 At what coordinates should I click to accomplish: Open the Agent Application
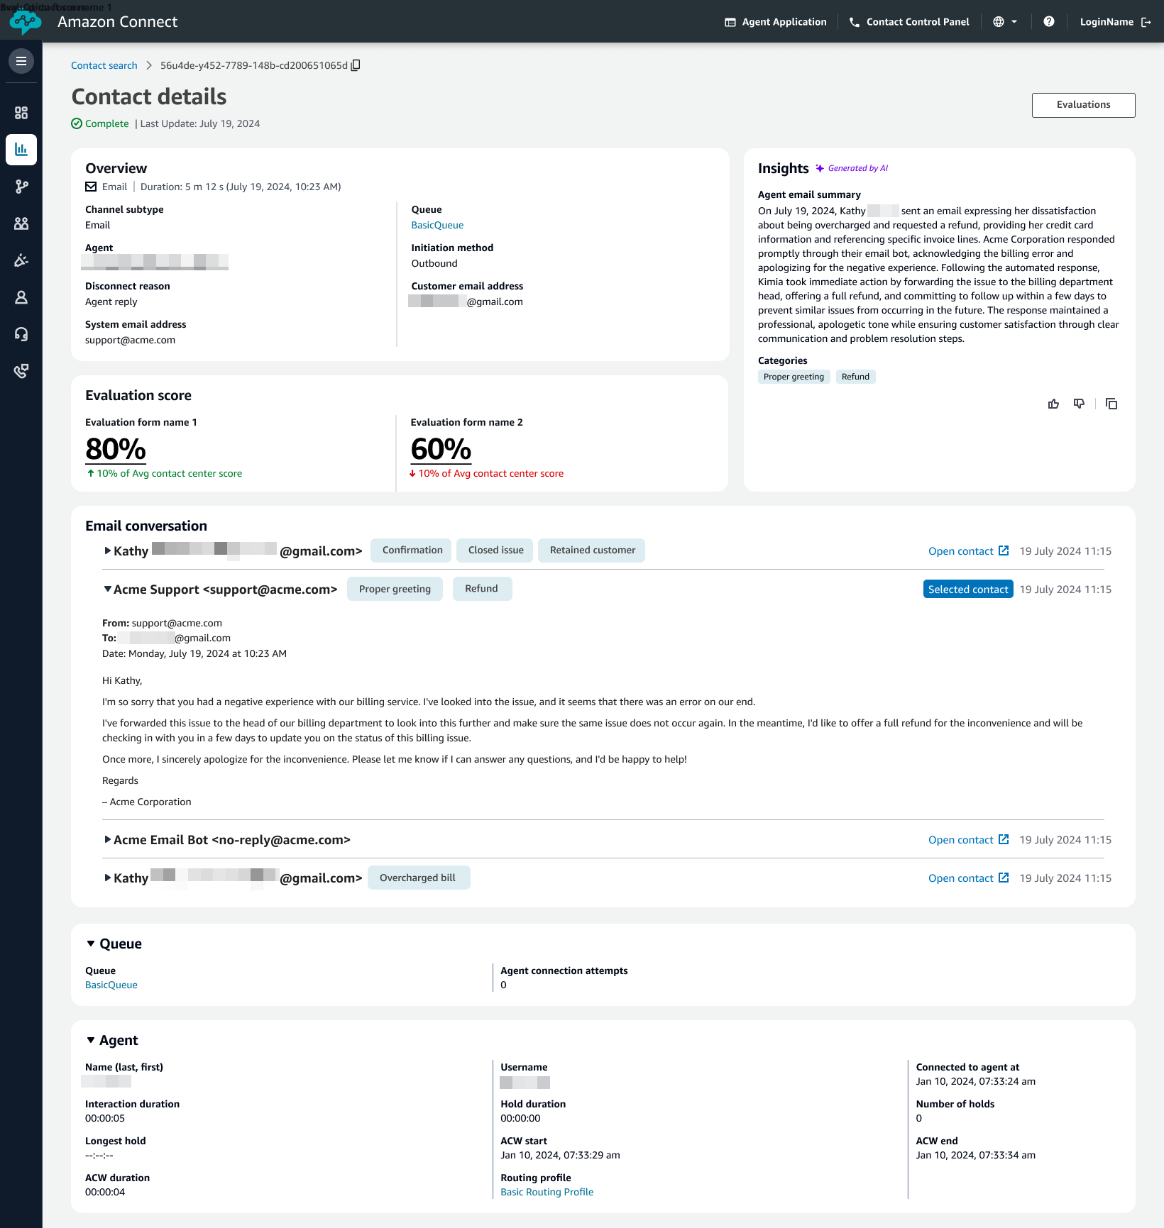[774, 21]
